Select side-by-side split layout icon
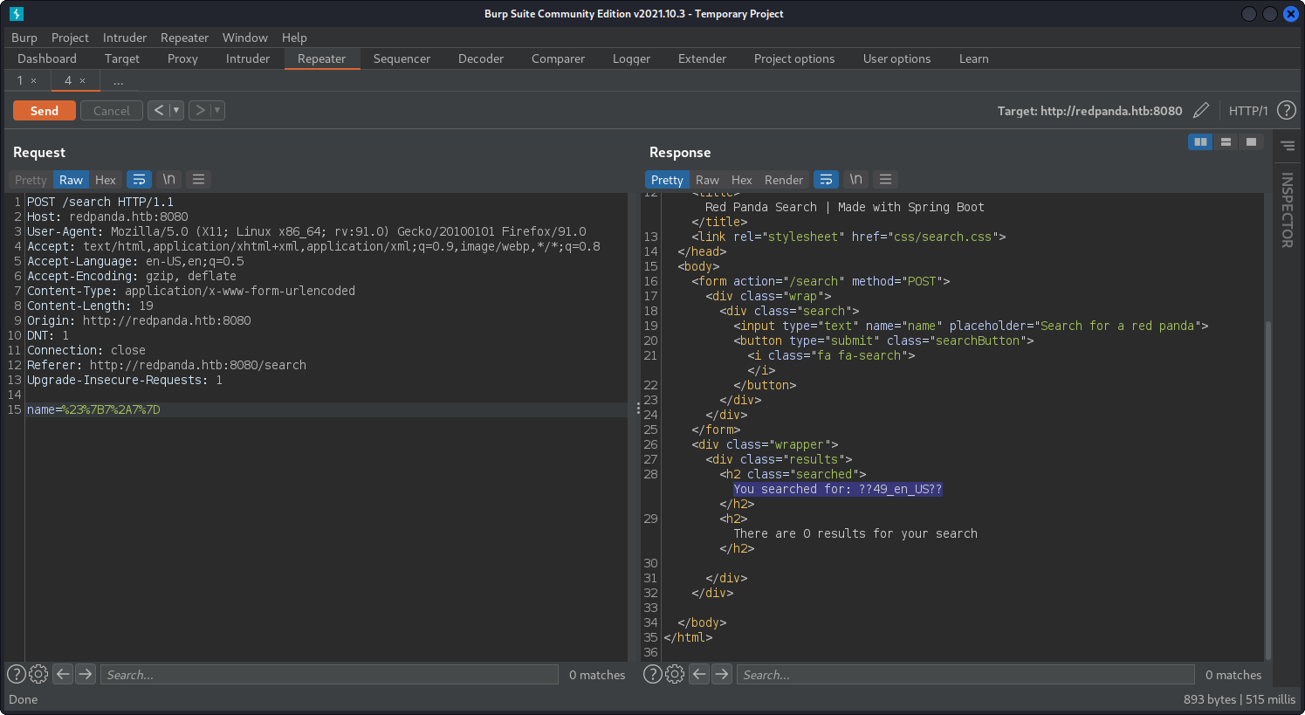Viewport: 1305px width, 715px height. (1200, 141)
